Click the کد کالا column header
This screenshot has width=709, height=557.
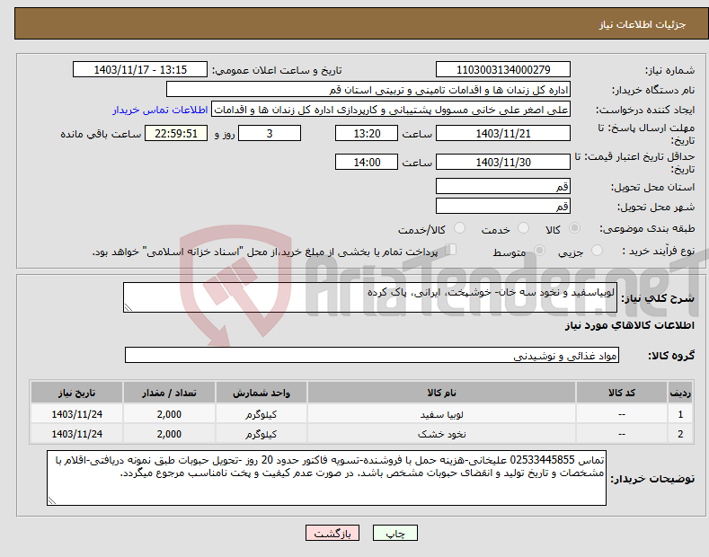pos(622,393)
